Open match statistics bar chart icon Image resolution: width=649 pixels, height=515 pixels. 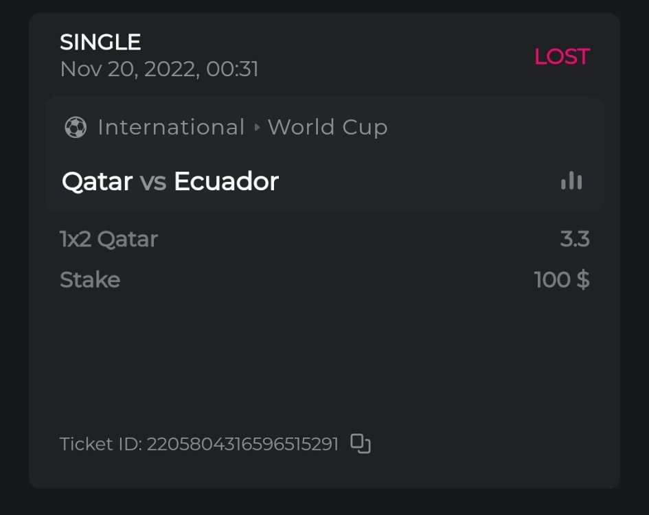point(571,181)
